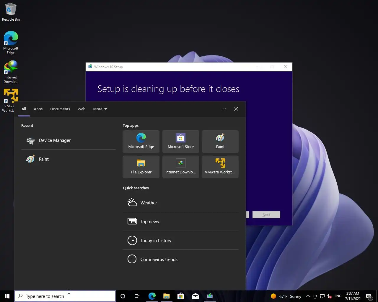Launch VMware Workstation tile in Top apps

[220, 167]
